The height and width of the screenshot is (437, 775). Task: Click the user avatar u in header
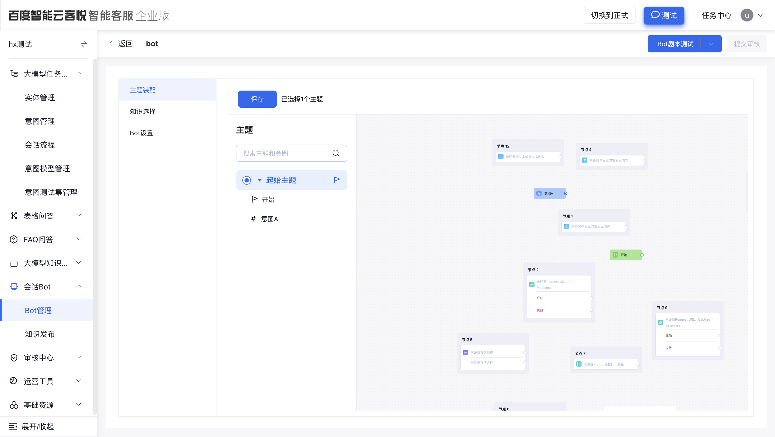tap(747, 15)
